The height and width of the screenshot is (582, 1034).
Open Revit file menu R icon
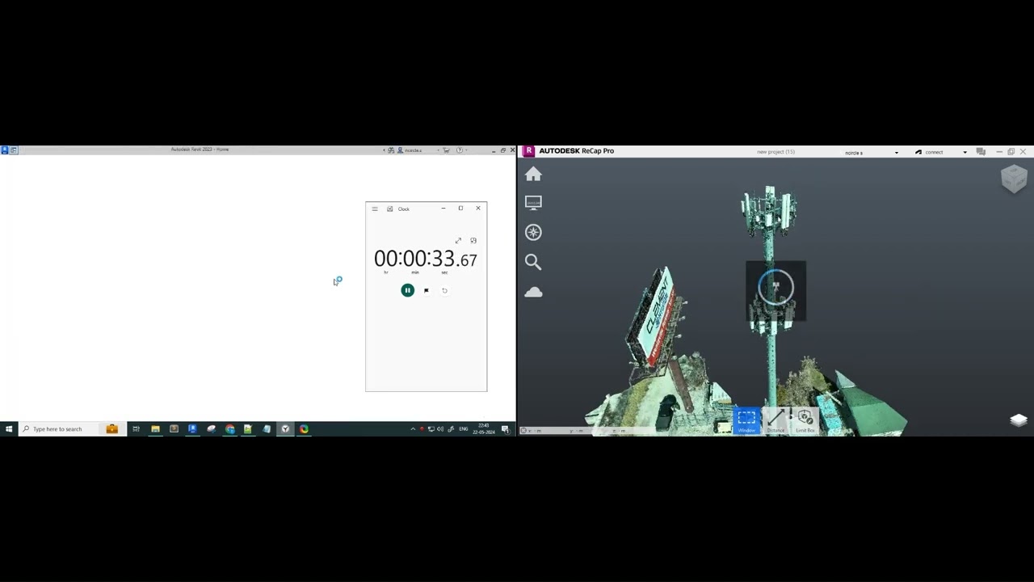4,150
